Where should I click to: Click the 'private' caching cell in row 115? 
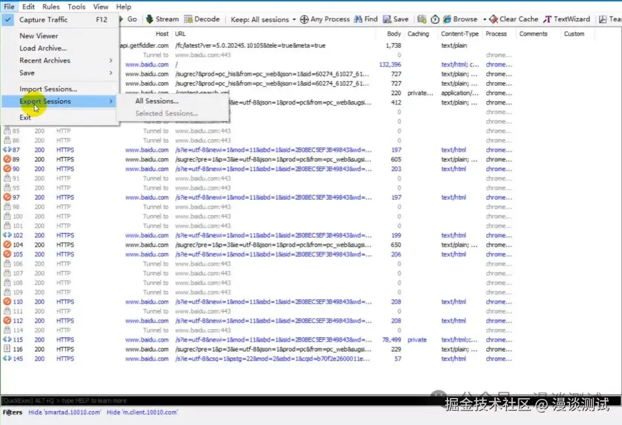[417, 340]
